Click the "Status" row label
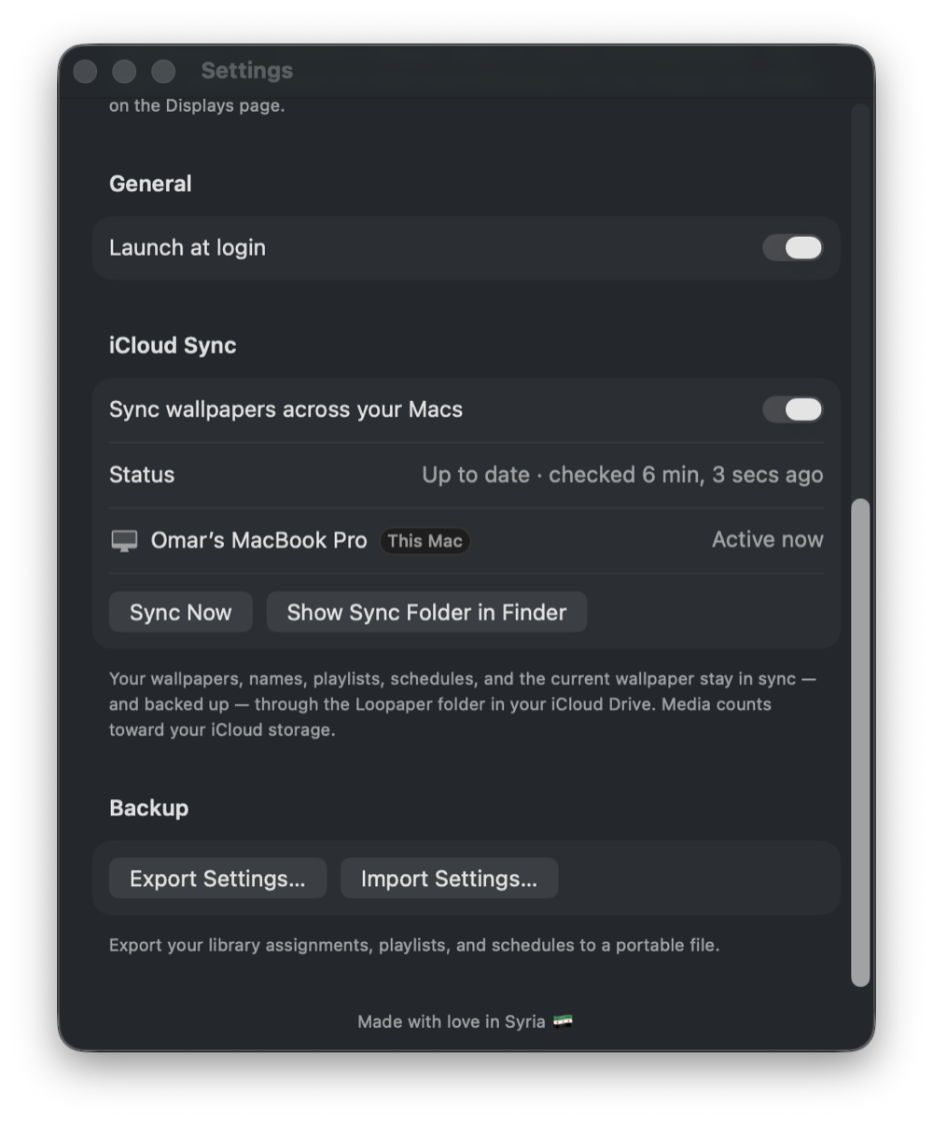 pyautogui.click(x=142, y=475)
